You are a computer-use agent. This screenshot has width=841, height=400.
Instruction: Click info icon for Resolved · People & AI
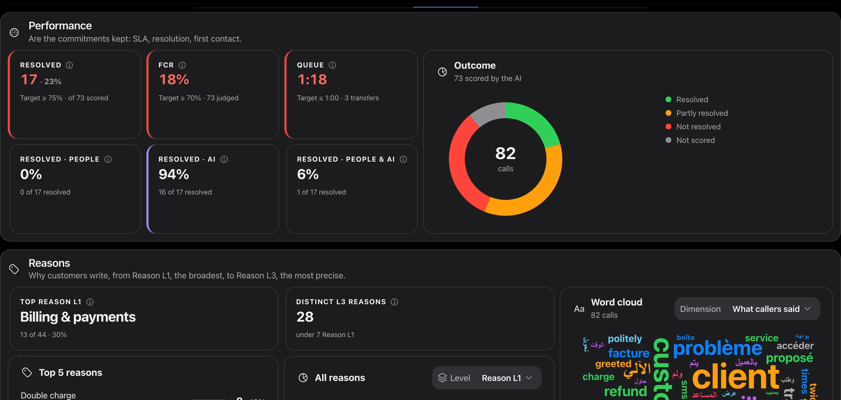click(403, 159)
